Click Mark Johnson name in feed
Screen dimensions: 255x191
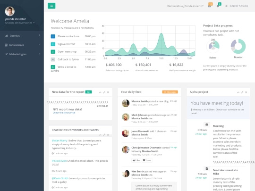tap(139, 115)
